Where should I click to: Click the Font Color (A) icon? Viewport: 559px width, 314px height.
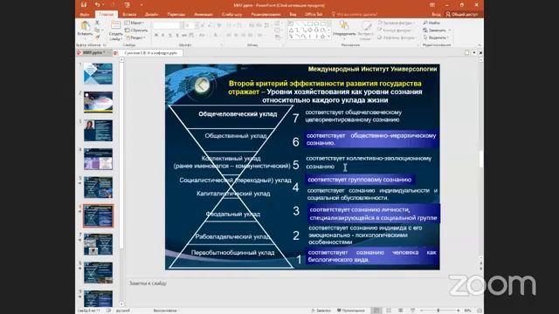216,35
